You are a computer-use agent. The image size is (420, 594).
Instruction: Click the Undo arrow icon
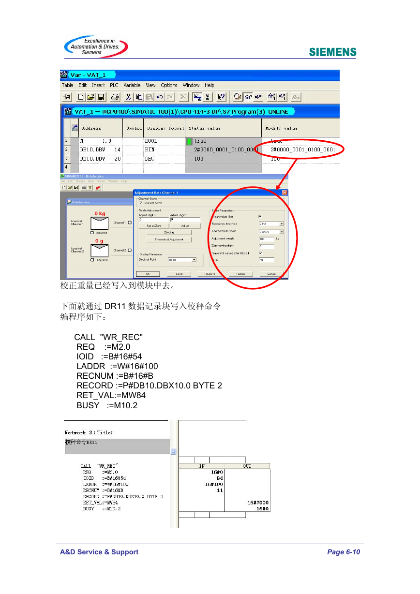(160, 97)
